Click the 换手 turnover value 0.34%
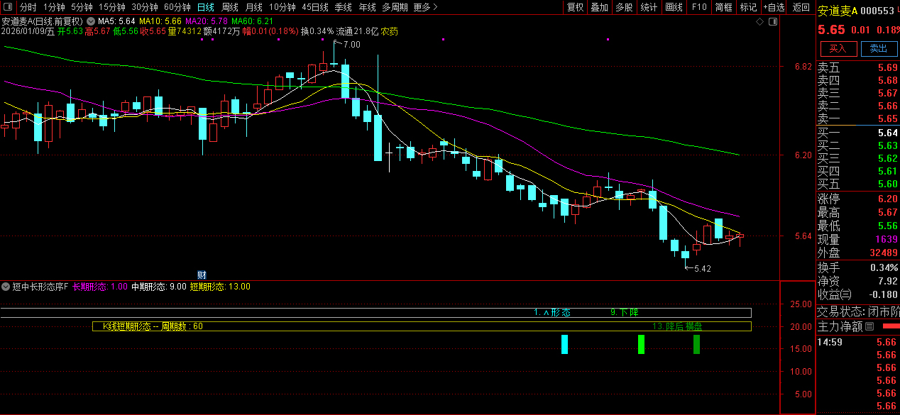 tap(884, 267)
